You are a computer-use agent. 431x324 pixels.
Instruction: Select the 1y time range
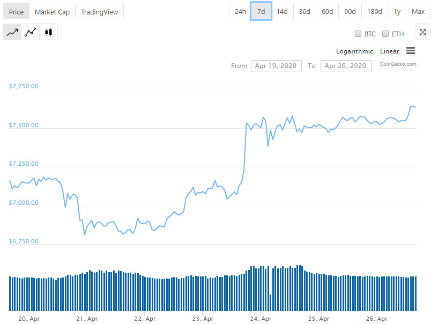(x=397, y=11)
